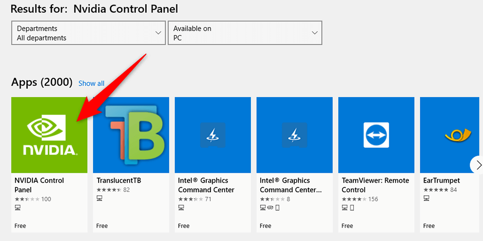The width and height of the screenshot is (483, 241).
Task: Open the NVIDIA Control Panel app tile icon
Action: (49, 135)
